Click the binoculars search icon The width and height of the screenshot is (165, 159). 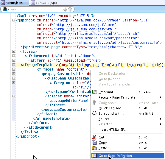click(5, 9)
